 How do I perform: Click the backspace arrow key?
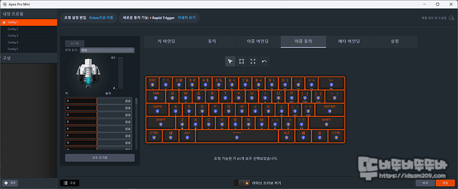point(331,83)
